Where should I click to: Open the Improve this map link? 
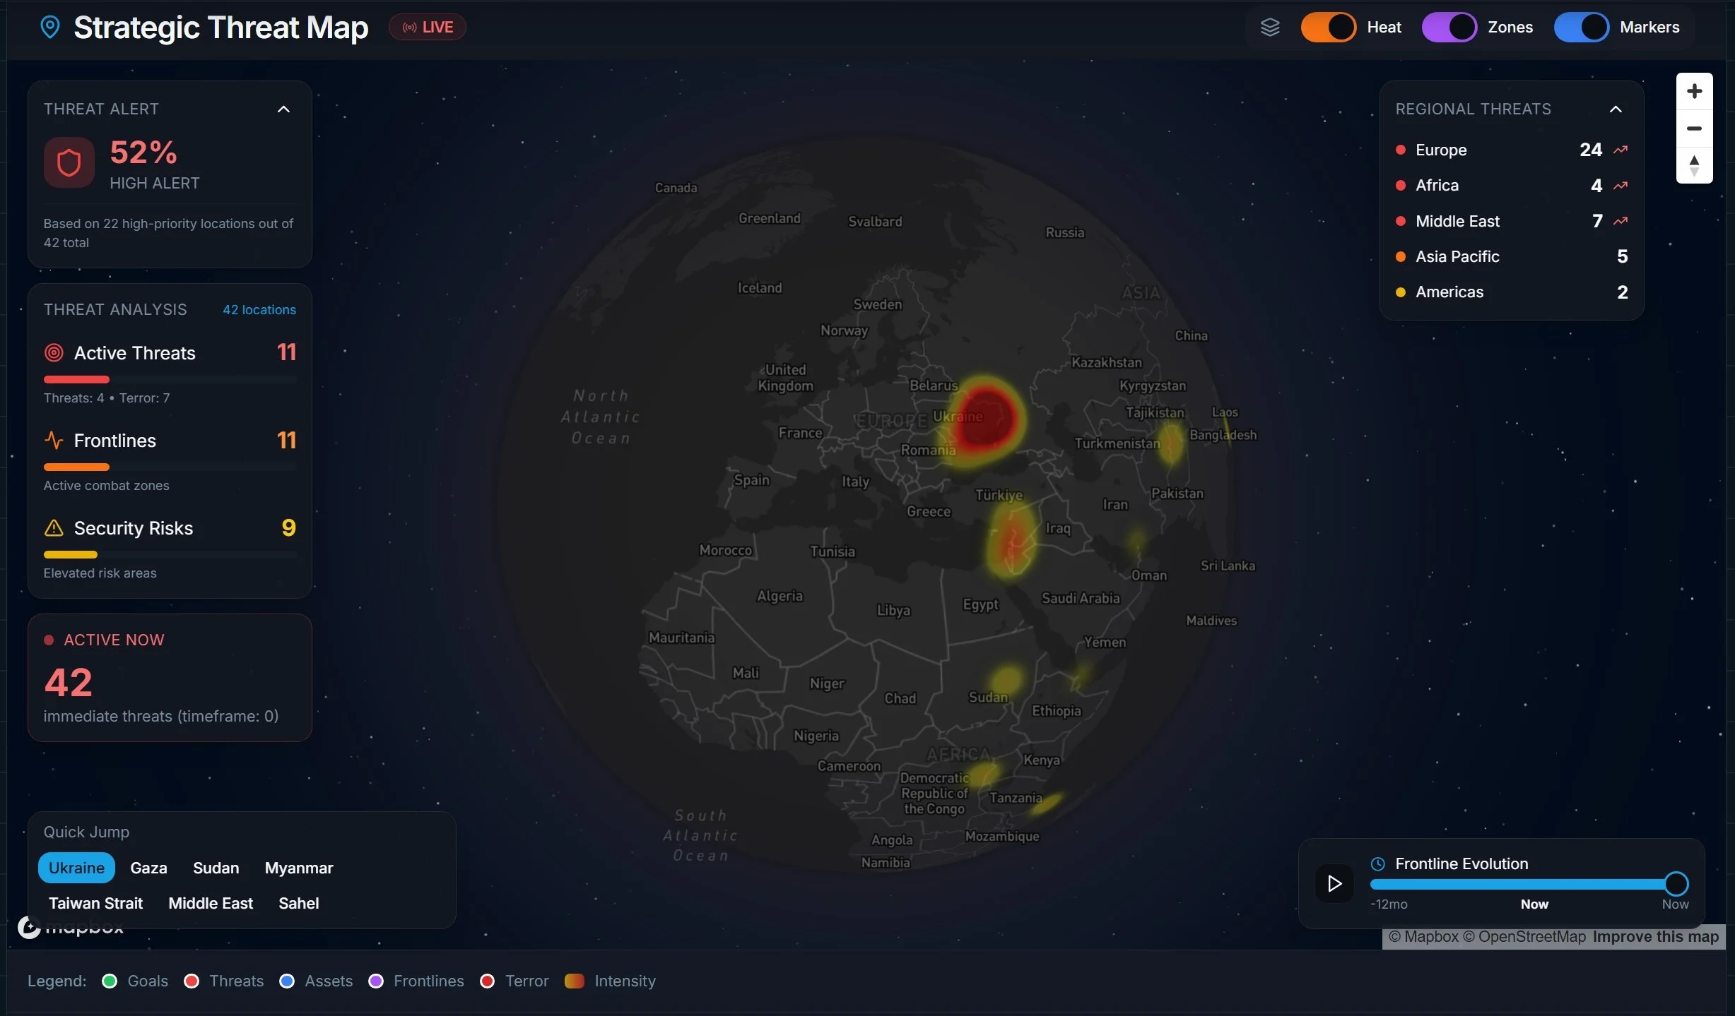(x=1655, y=937)
